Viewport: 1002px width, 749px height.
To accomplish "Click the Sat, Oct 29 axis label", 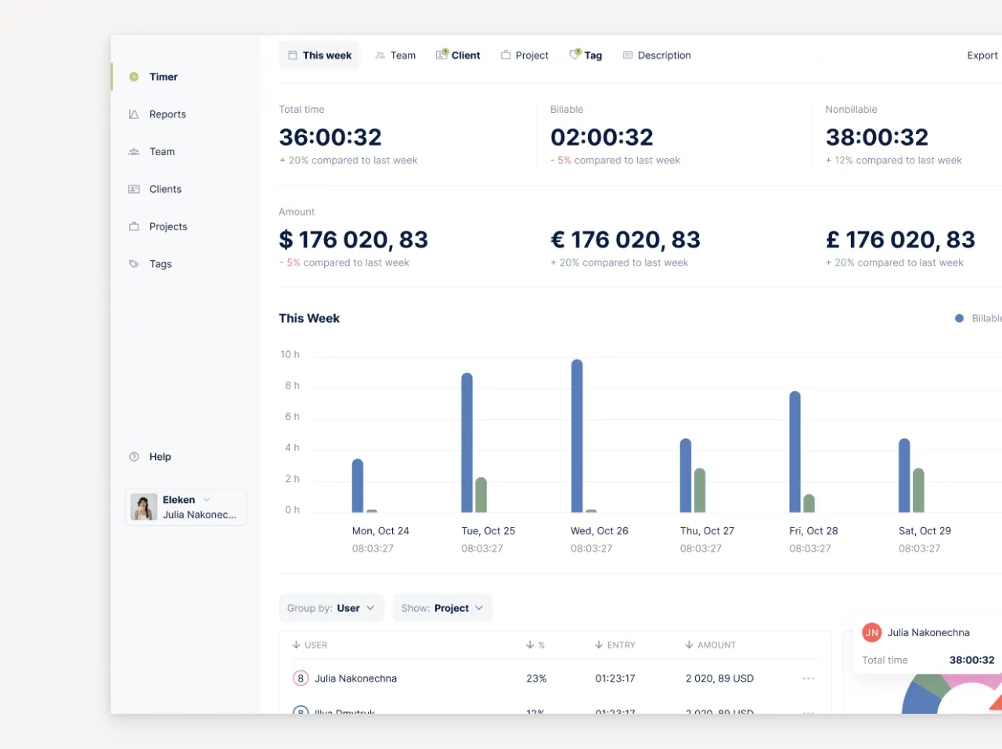I will 925,531.
